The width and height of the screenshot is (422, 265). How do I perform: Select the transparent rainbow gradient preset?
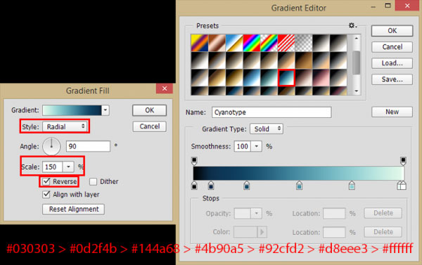pos(269,43)
